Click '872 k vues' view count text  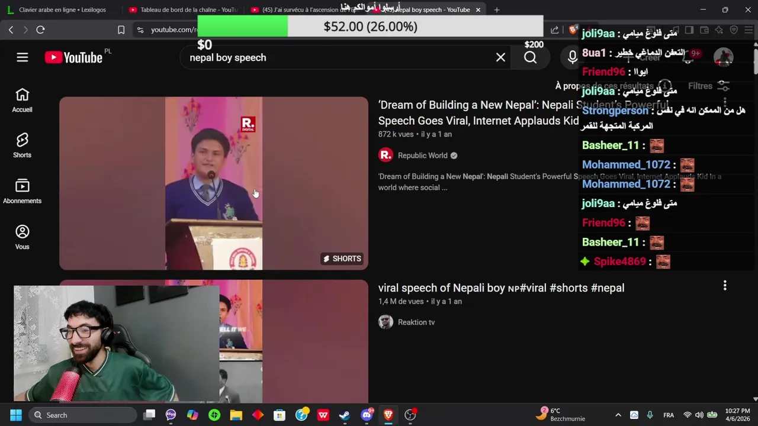point(396,134)
